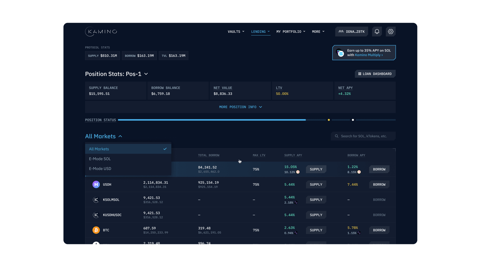Sort by Borrow APY column header
Image resolution: width=481 pixels, height=267 pixels.
coord(356,155)
